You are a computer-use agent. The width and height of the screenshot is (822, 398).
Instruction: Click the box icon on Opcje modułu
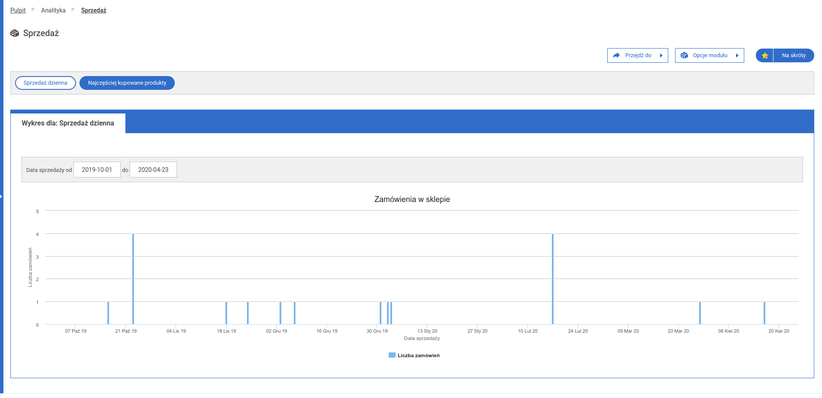pyautogui.click(x=685, y=55)
